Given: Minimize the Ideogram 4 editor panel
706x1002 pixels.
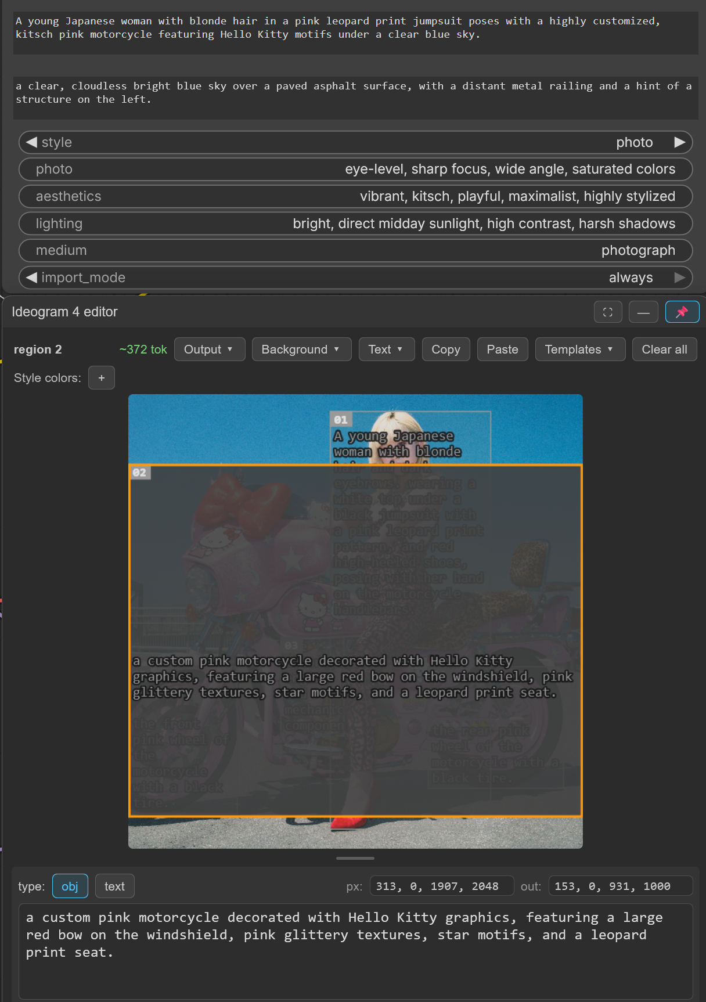Looking at the screenshot, I should pos(643,312).
